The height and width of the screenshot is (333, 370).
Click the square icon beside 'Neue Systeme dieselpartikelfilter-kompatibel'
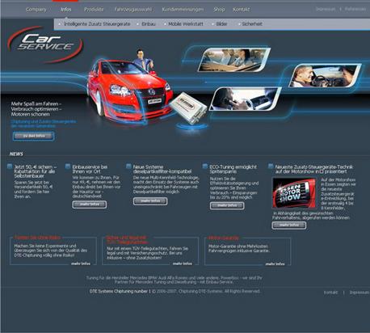tap(128, 166)
